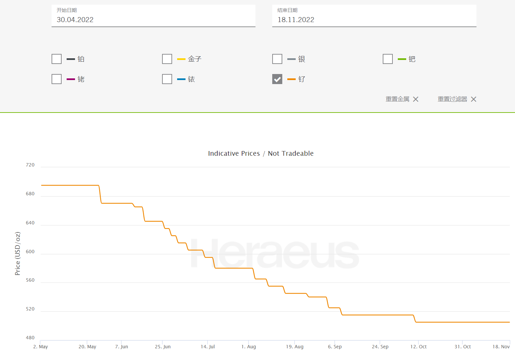This screenshot has width=515, height=353.
Task: Click the 结束日期 end date label
Action: point(287,10)
